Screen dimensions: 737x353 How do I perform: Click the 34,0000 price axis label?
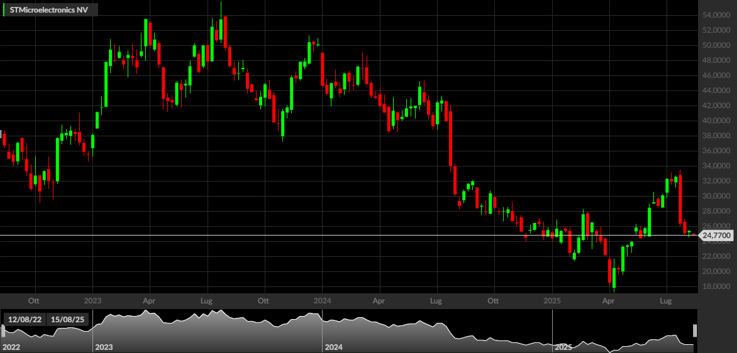pyautogui.click(x=716, y=166)
